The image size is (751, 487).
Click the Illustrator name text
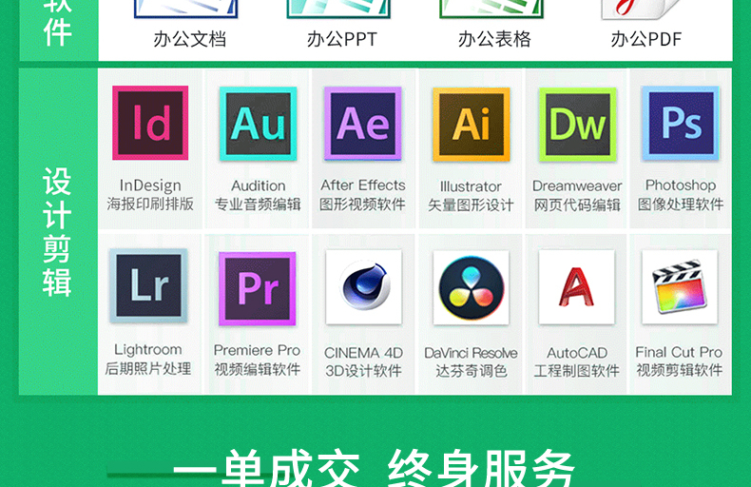471,186
